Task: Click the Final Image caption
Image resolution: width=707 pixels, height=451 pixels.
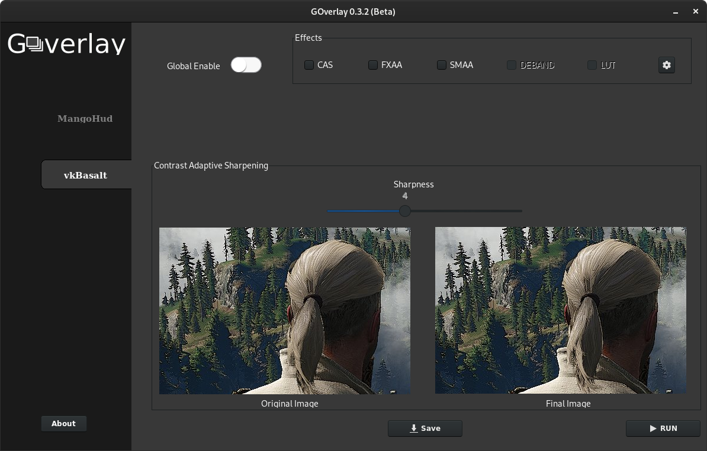Action: [x=568, y=403]
